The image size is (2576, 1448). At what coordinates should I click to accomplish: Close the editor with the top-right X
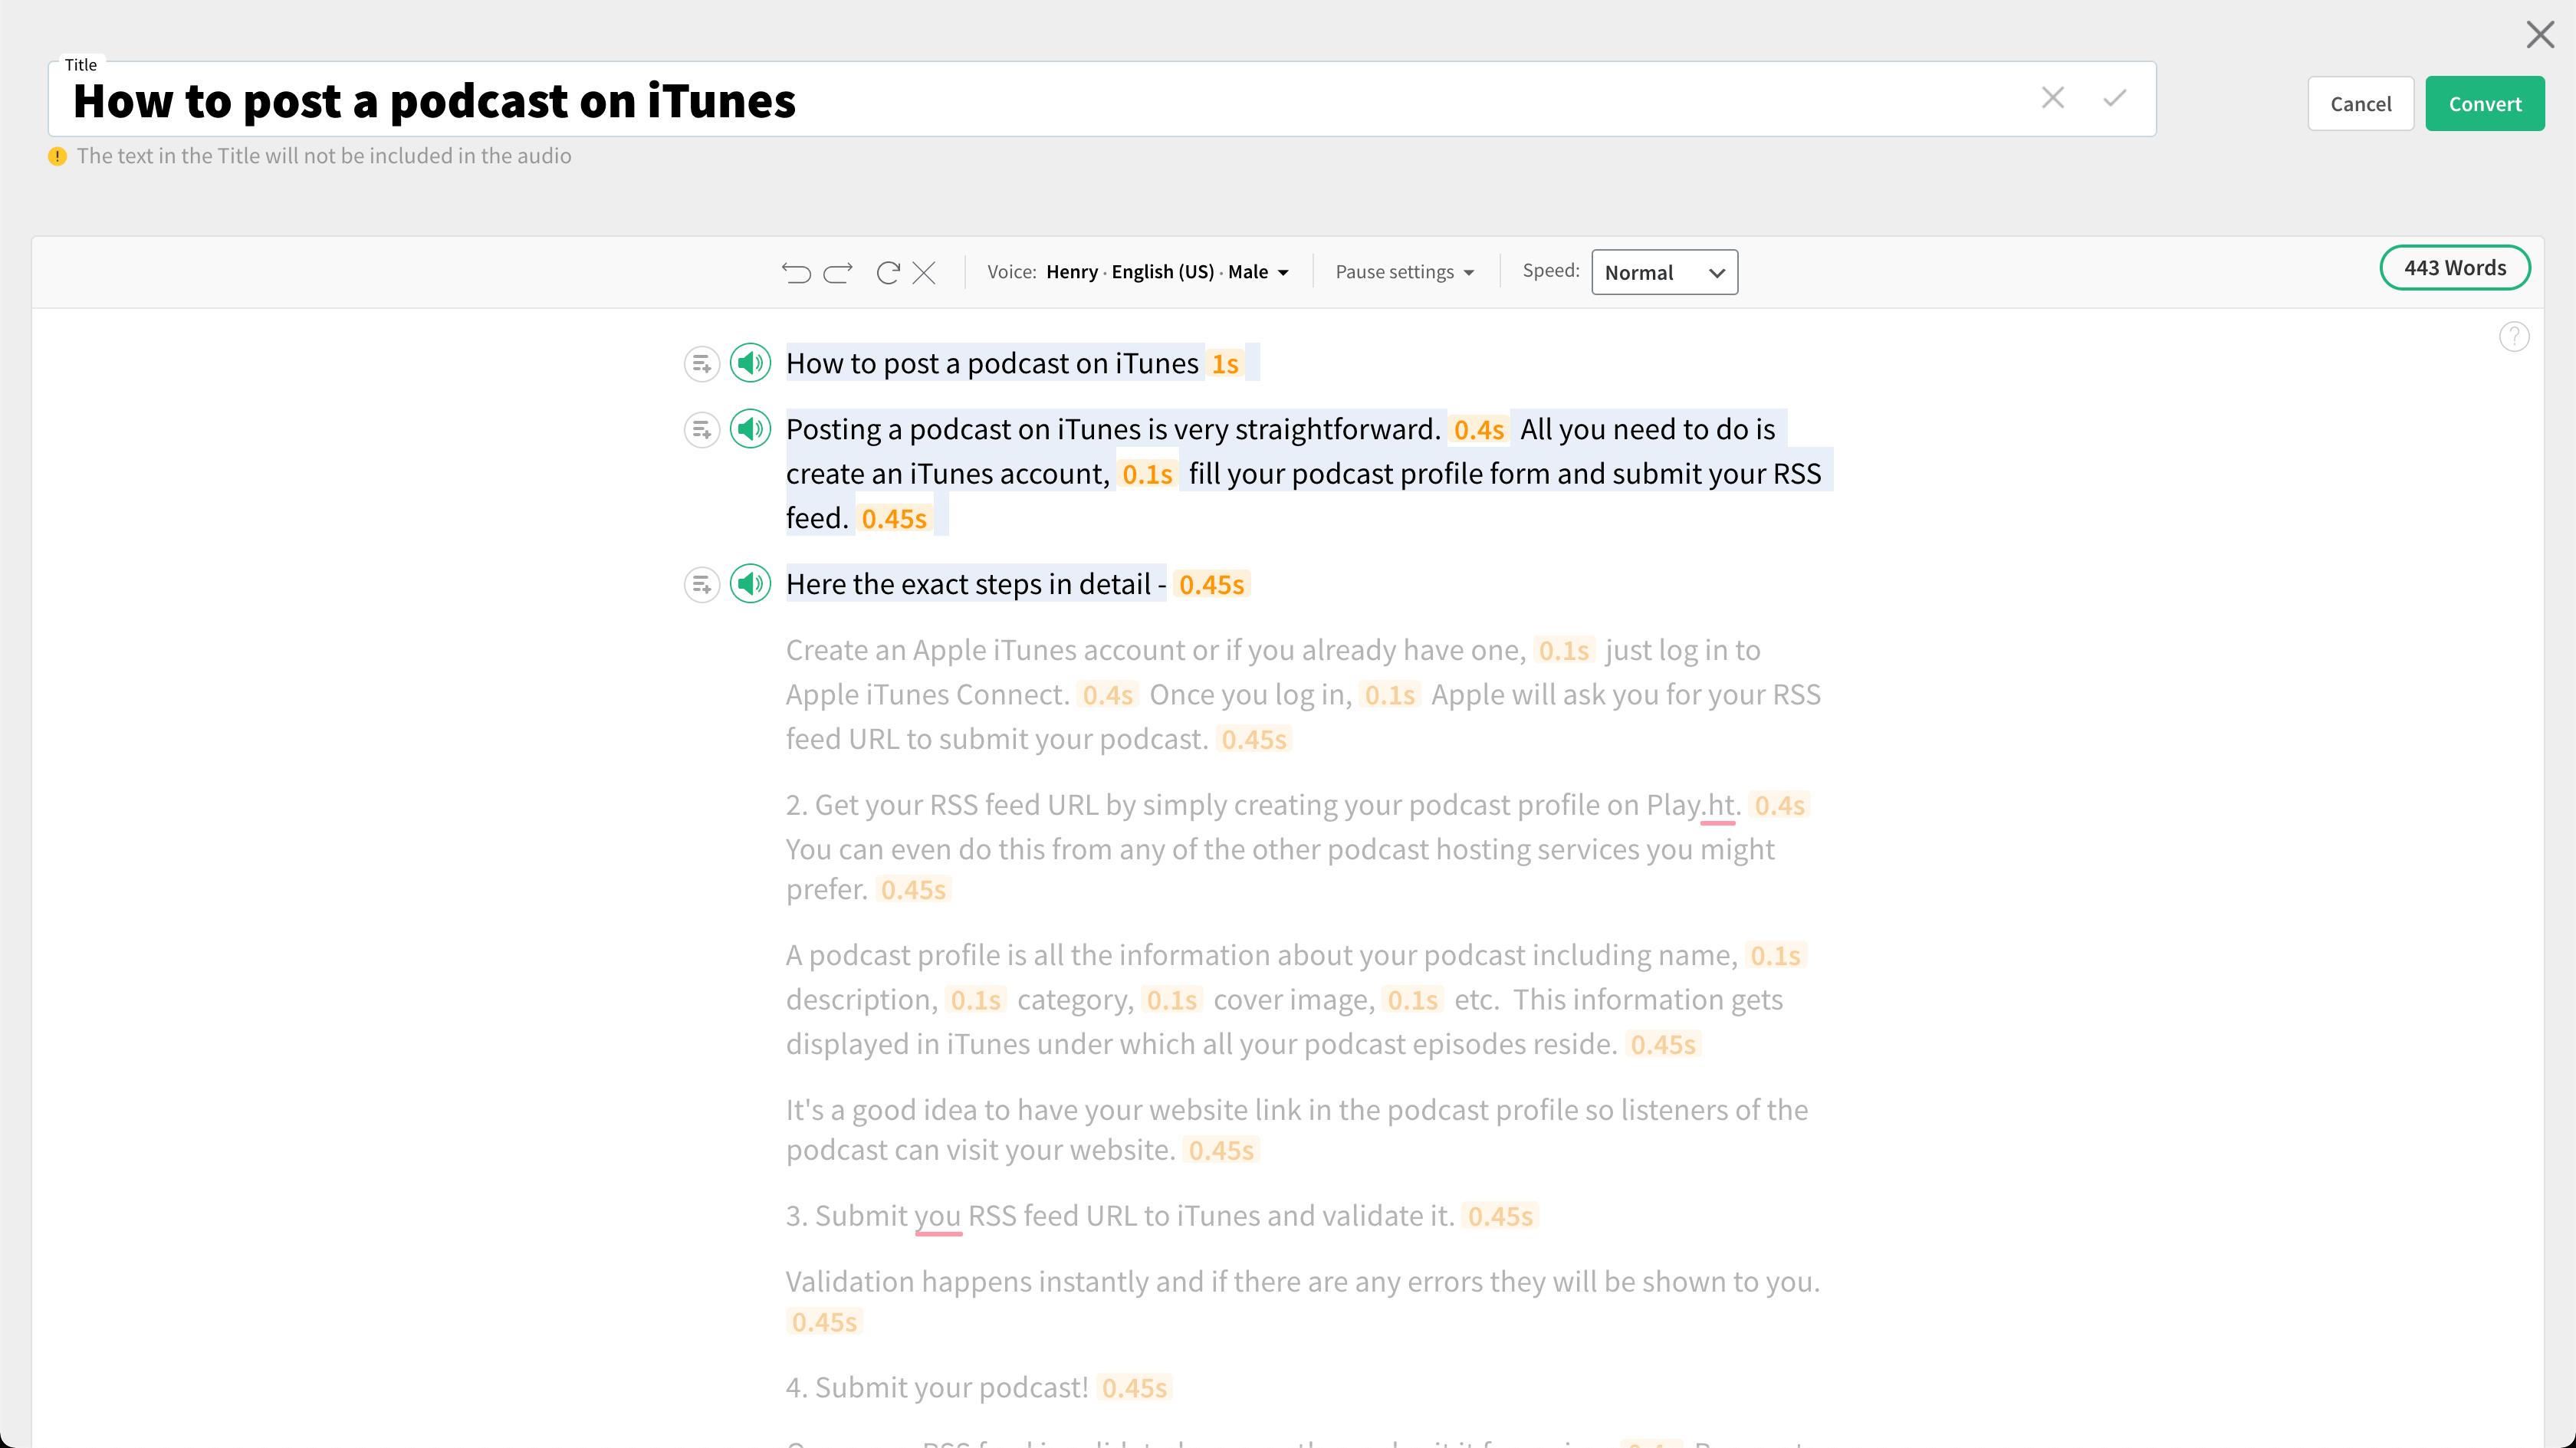point(2540,34)
